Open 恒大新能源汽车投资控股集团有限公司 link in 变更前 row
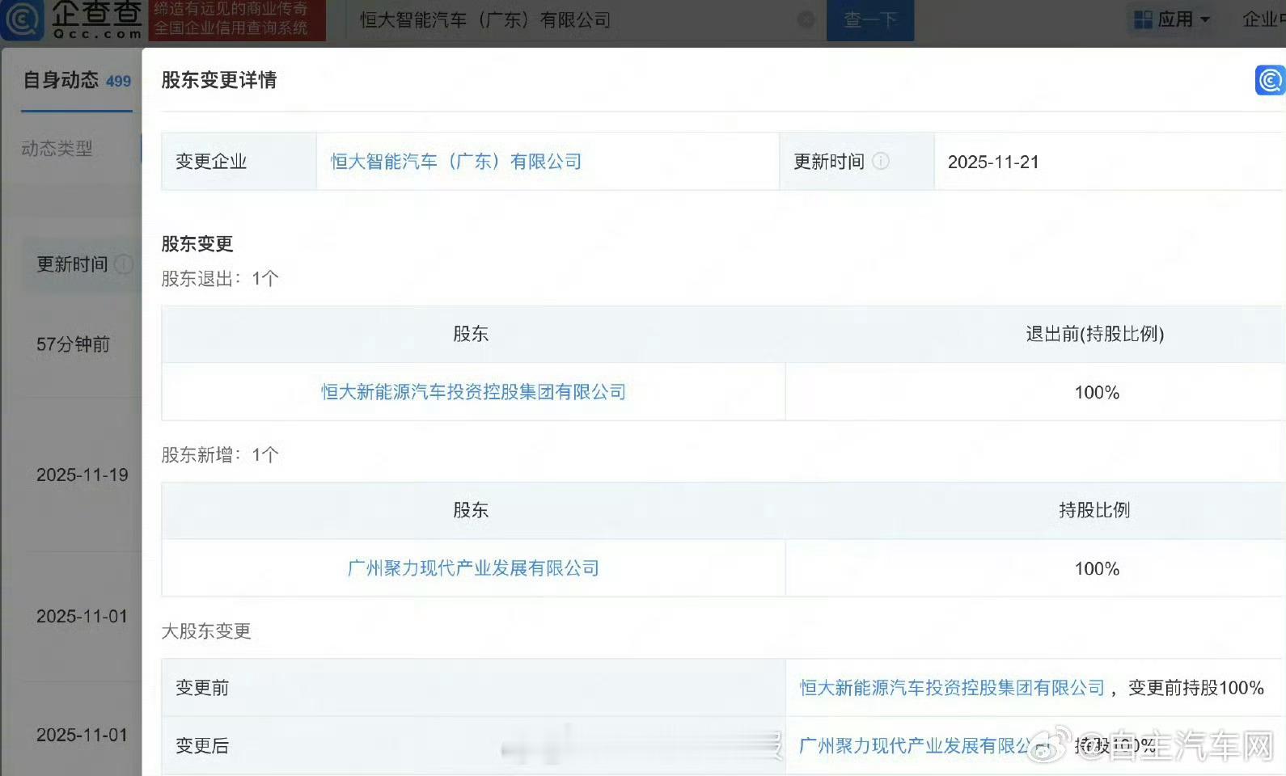The height and width of the screenshot is (776, 1286). tap(952, 688)
